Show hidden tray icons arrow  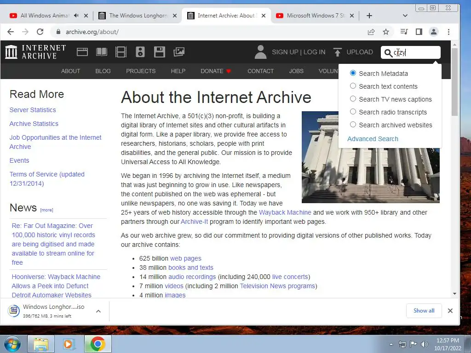coord(391,344)
